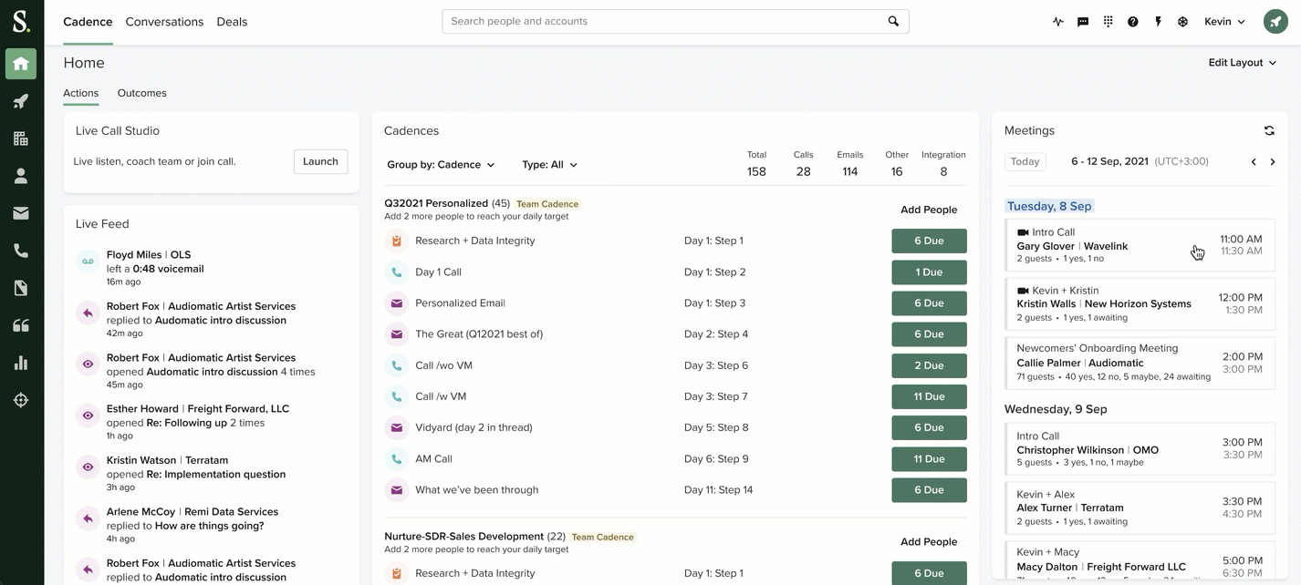Click the help question mark icon
This screenshot has height=585, width=1301.
(1132, 22)
